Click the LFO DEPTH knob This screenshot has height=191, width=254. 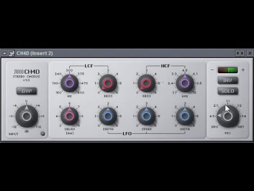[x=108, y=116]
